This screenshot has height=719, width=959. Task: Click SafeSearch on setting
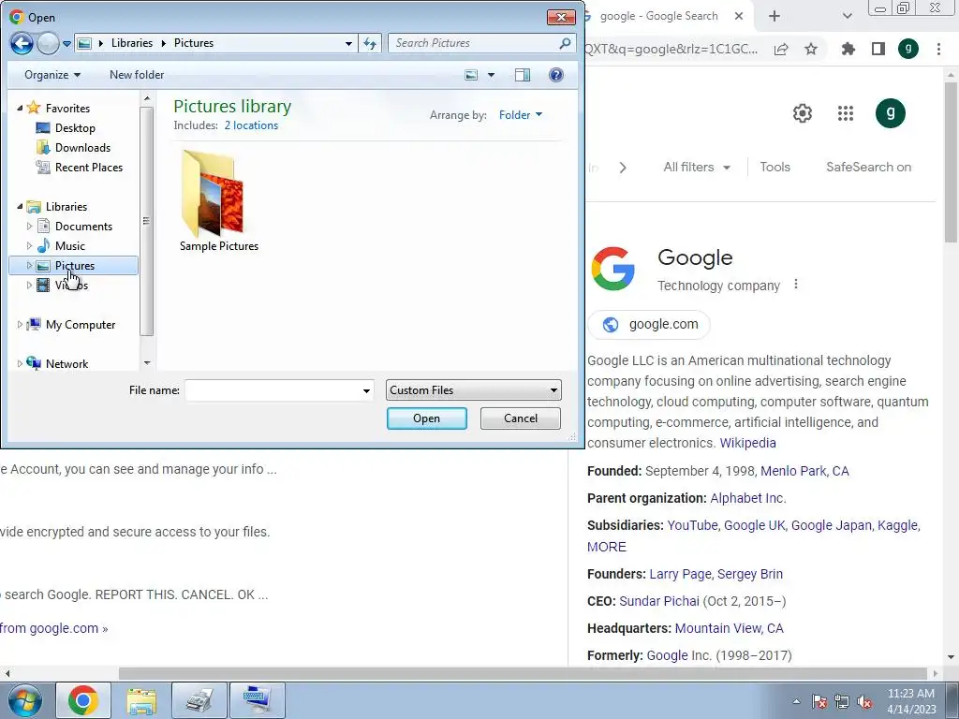[x=868, y=167]
